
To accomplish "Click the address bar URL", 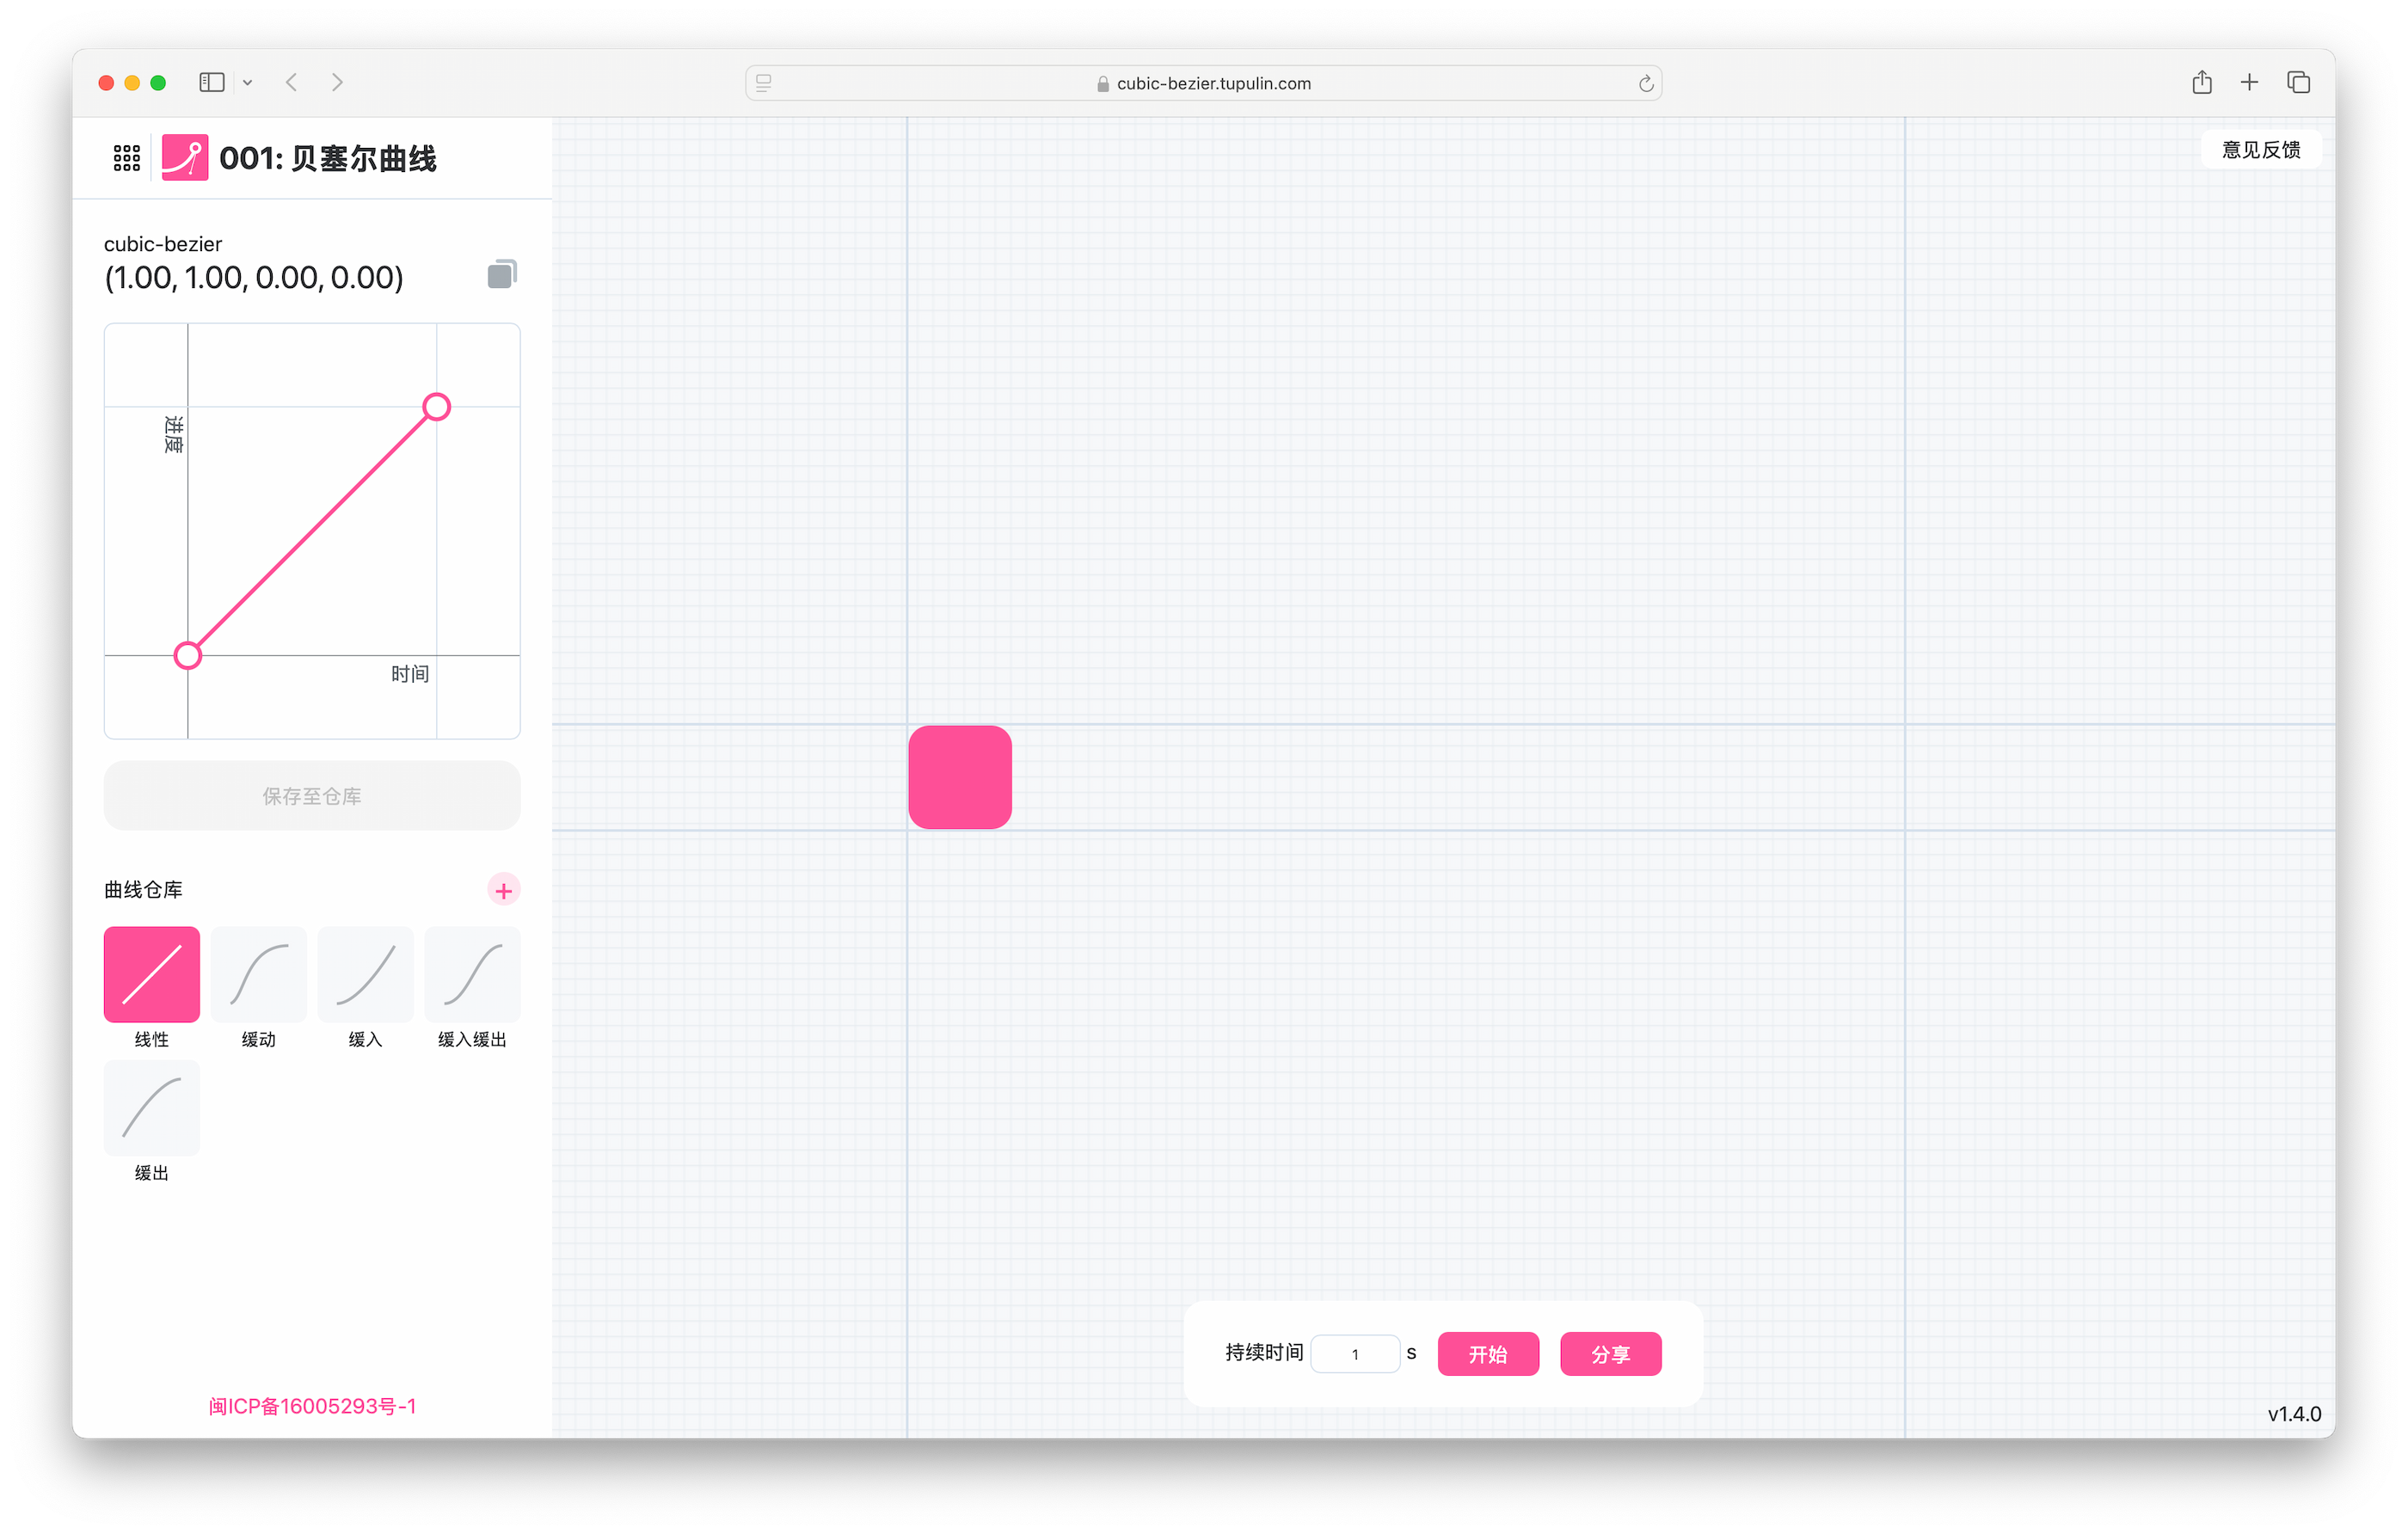I will pyautogui.click(x=1213, y=83).
